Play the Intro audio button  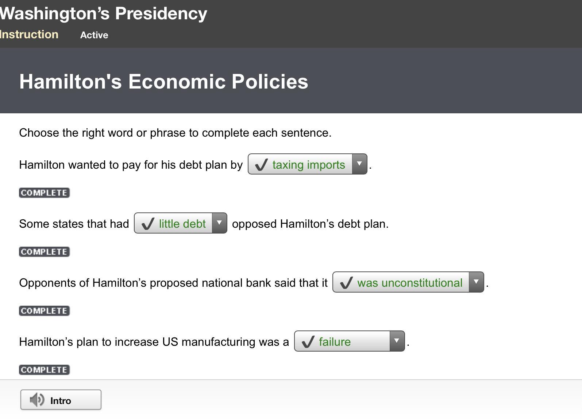coord(61,400)
